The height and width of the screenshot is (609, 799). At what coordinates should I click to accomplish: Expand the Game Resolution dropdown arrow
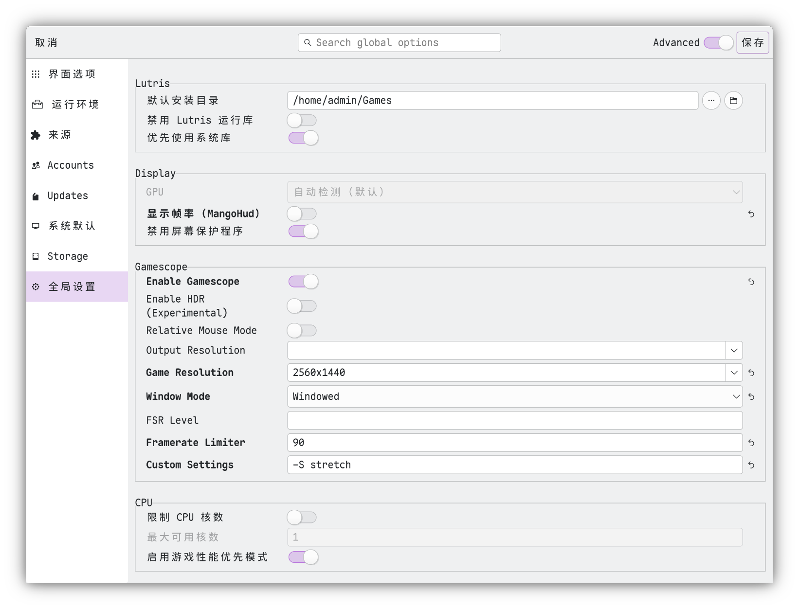pyautogui.click(x=734, y=373)
